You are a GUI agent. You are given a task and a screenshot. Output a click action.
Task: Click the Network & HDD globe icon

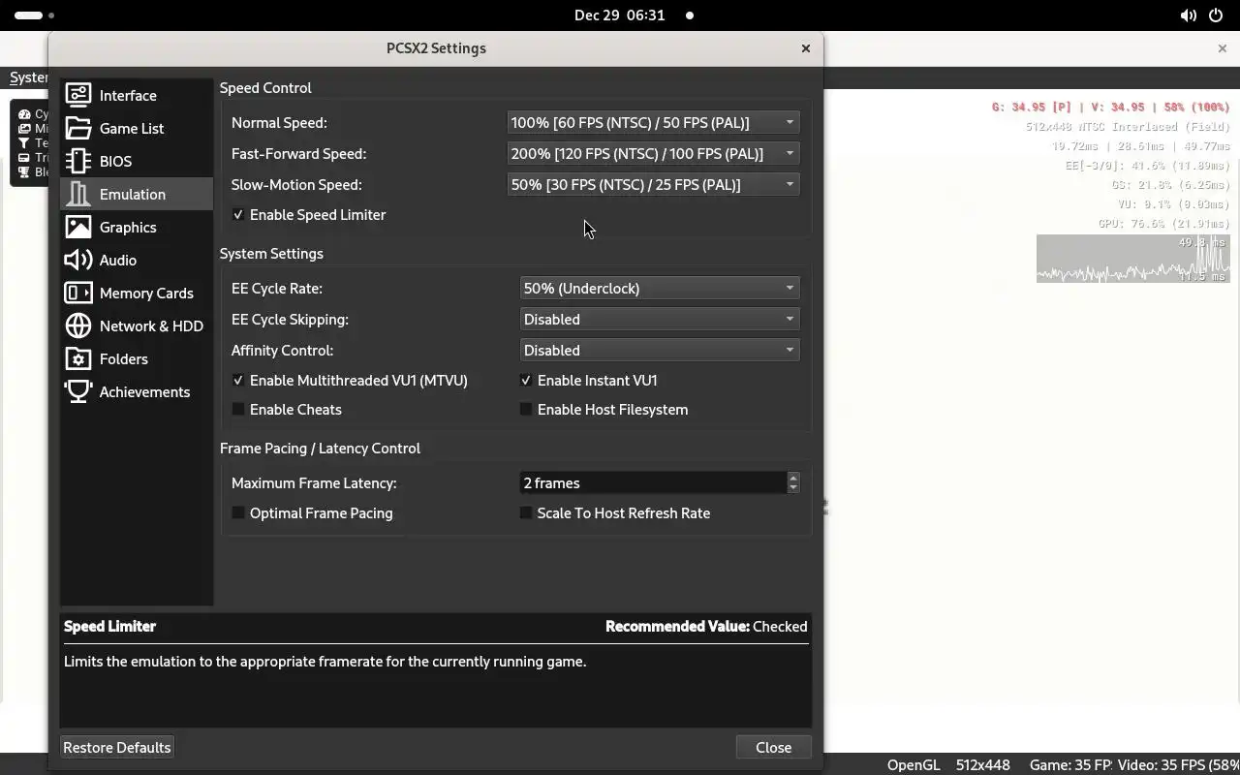coord(78,325)
